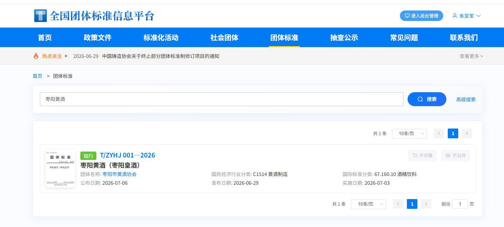Open the 标准化活动 navigation tab
This screenshot has height=227, width=504.
point(161,38)
